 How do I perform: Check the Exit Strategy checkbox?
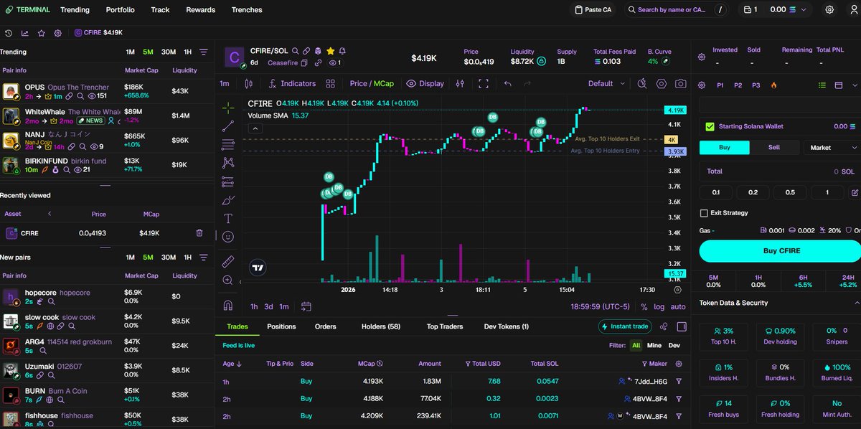pos(704,213)
